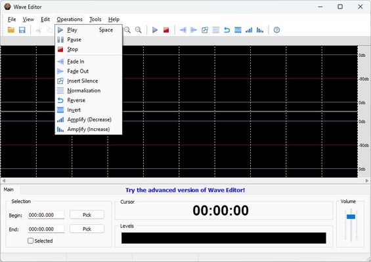Viewport: 371px width, 262px height.
Task: Click the Begin time input field
Action: pos(46,215)
